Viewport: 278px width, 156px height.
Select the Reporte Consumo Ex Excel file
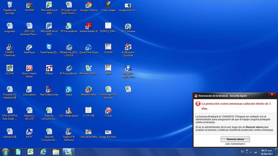click(x=49, y=135)
